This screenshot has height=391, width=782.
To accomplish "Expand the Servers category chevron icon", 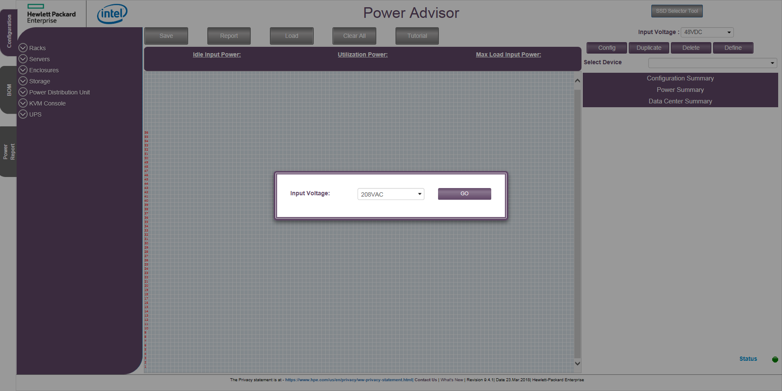I will coord(23,59).
